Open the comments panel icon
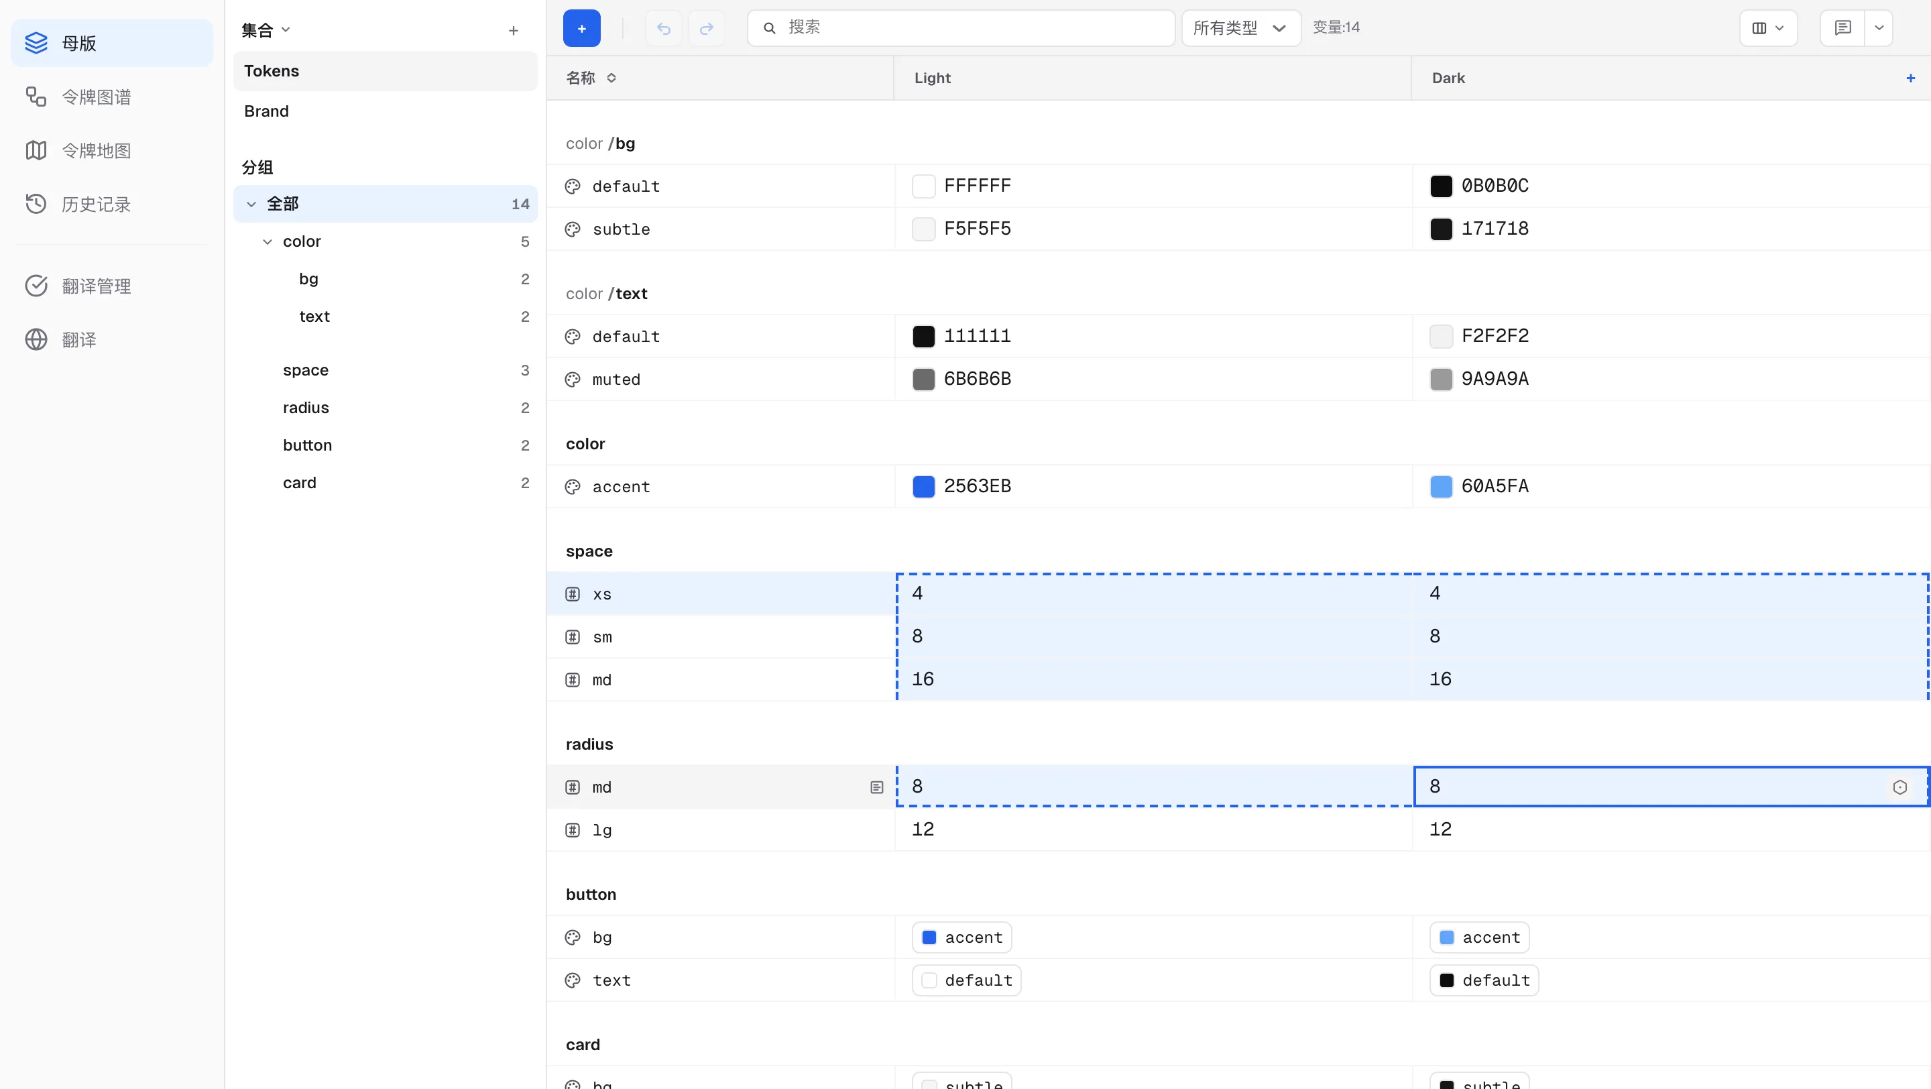The width and height of the screenshot is (1931, 1089). 1842,27
